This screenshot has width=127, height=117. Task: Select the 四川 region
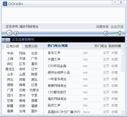click(x=10, y=95)
